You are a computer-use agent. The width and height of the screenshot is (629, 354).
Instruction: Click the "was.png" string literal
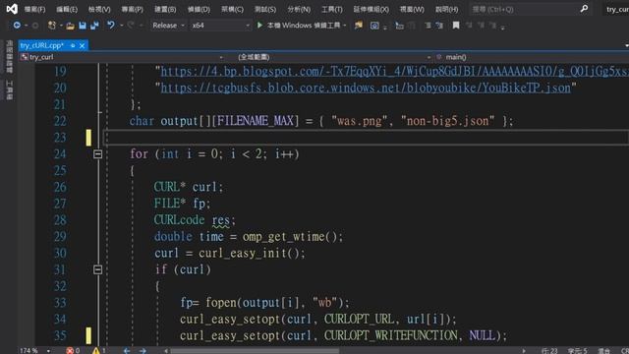pyautogui.click(x=360, y=121)
